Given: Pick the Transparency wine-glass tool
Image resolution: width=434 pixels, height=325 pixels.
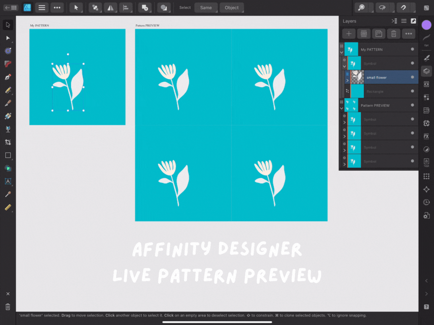Looking at the screenshot, I should click(8, 129).
